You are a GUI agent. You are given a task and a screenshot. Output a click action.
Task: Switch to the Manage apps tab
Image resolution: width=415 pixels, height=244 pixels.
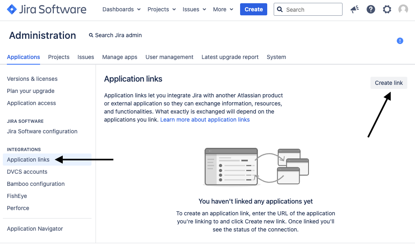click(x=119, y=57)
